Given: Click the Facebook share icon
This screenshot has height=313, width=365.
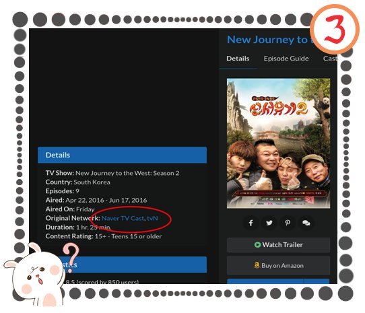Looking at the screenshot, I should 251,223.
